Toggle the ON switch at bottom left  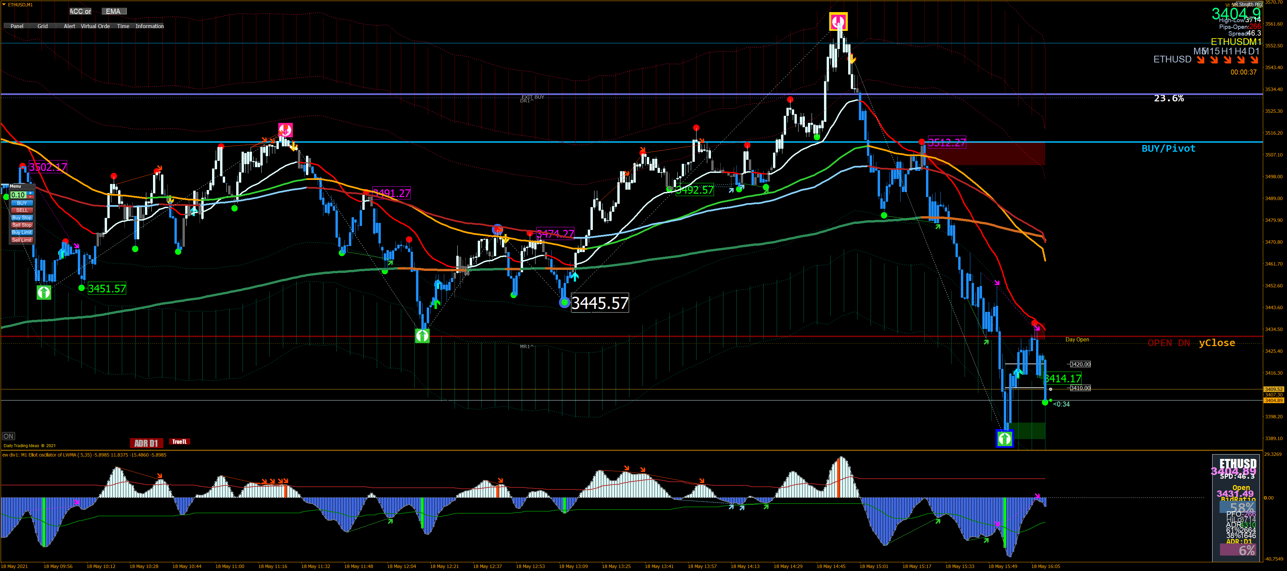8,436
